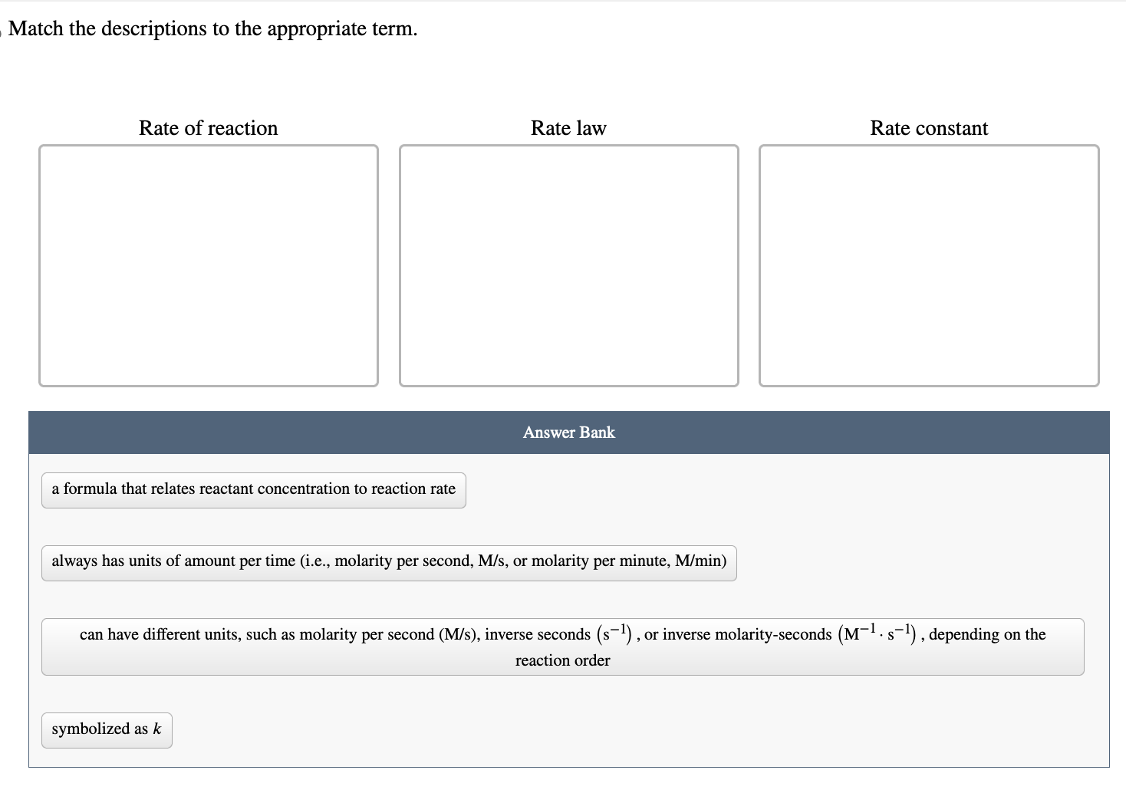This screenshot has height=793, width=1126.
Task: Click inside the Rate law drop box
Action: click(569, 265)
